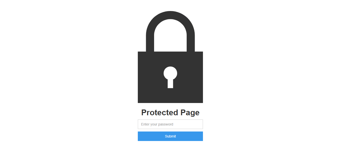Viewport: 341px width, 156px height.
Task: Click the white Submit label text
Action: click(x=170, y=136)
